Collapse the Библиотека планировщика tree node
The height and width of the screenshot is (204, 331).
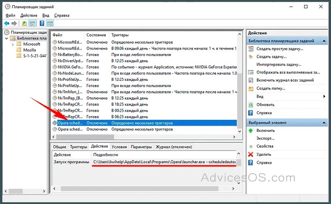(7, 38)
